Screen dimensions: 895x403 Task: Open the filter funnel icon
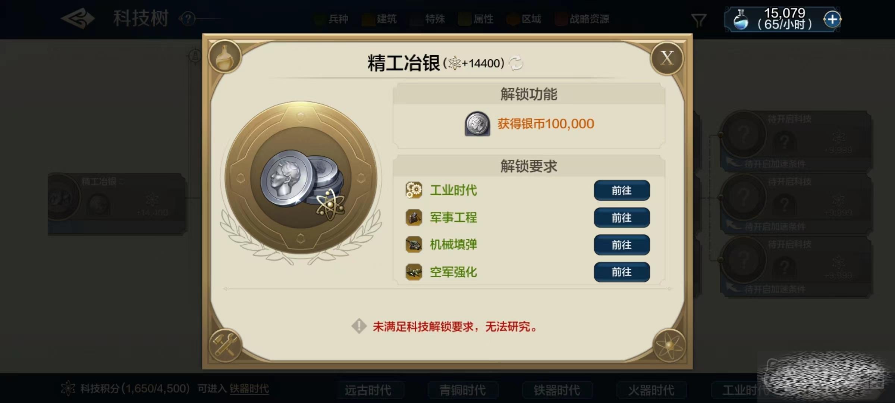click(x=698, y=20)
